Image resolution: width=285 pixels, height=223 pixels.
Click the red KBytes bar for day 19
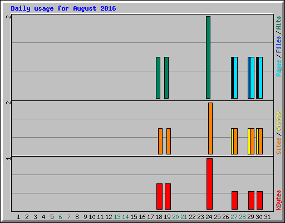tap(168, 197)
